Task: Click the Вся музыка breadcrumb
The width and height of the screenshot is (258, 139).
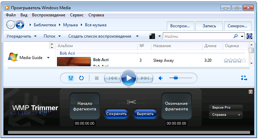Action: (96, 25)
